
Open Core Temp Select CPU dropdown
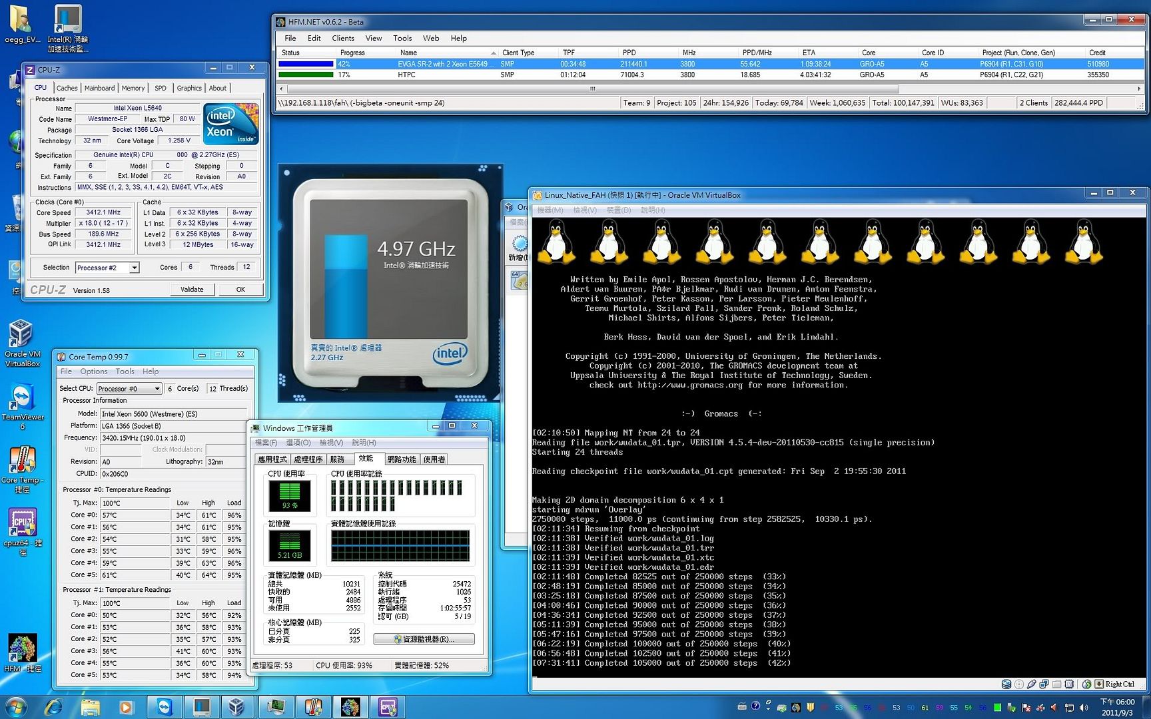tap(157, 389)
